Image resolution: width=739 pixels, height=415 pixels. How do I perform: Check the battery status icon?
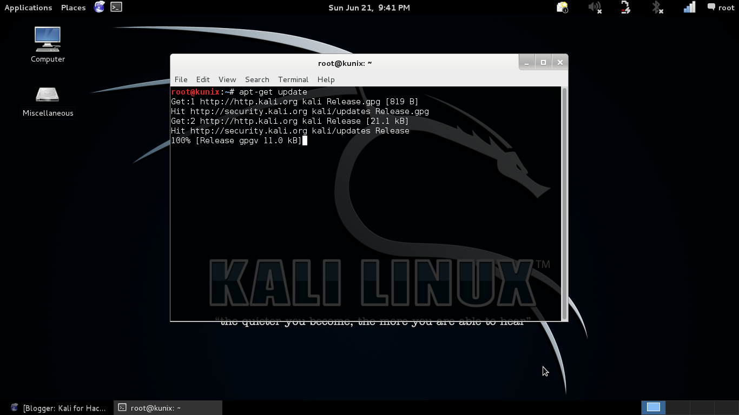[x=625, y=8]
